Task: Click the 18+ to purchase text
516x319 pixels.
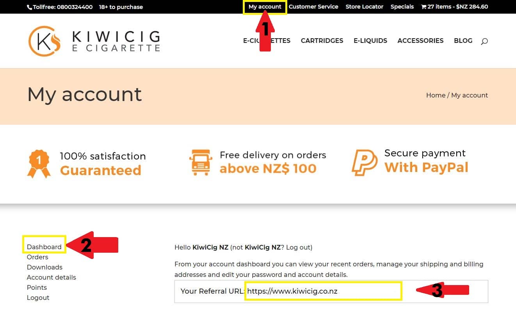Action: (121, 7)
